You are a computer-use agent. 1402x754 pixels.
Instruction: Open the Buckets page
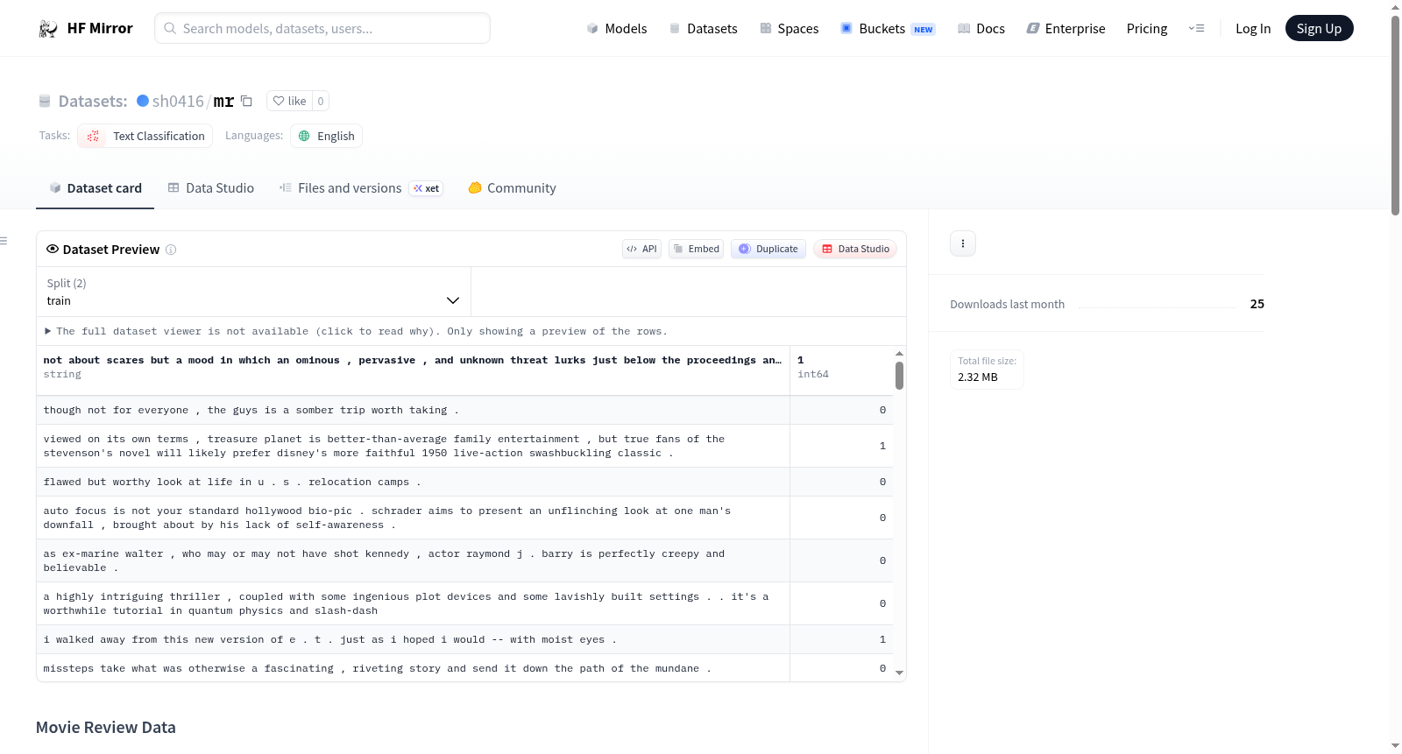(888, 28)
